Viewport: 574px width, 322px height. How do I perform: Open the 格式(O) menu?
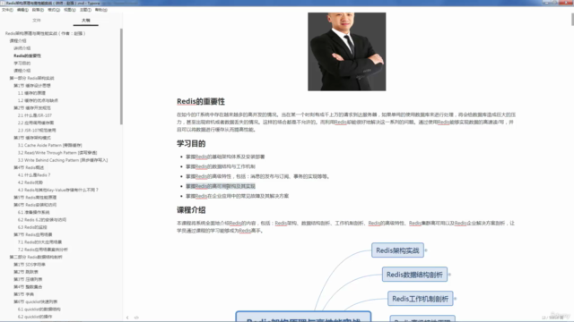[54, 10]
